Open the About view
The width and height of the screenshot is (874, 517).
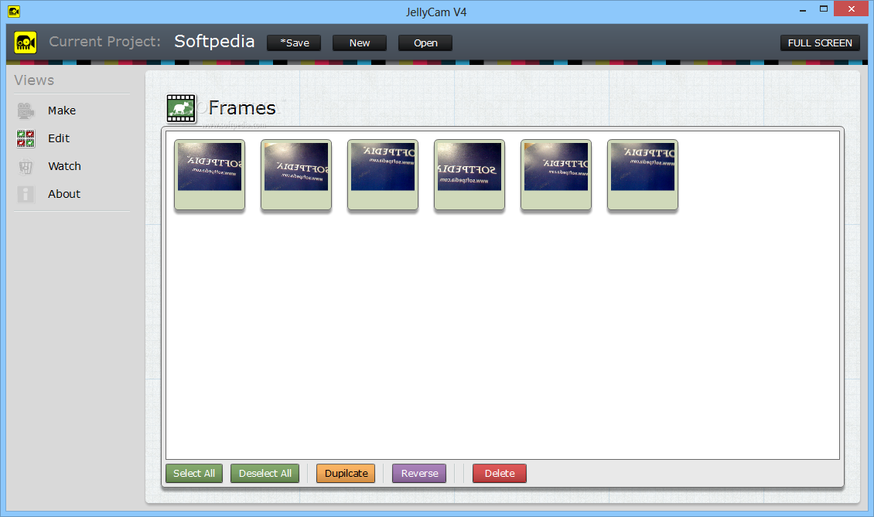pyautogui.click(x=64, y=194)
